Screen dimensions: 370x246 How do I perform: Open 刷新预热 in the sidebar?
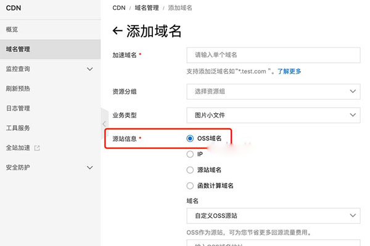(x=51, y=89)
